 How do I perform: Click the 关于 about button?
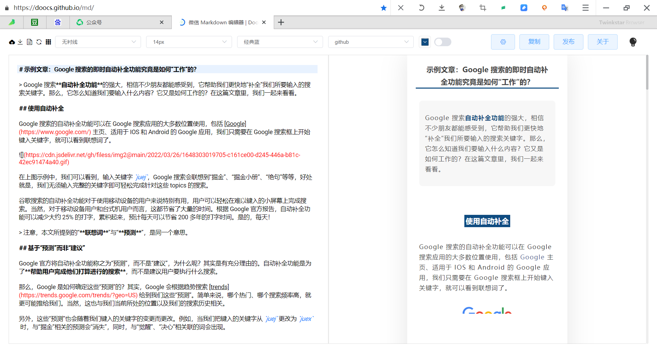point(603,42)
